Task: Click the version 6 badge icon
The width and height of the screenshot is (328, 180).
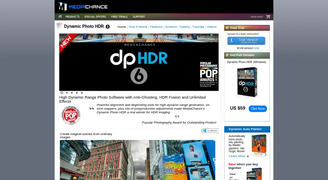Action: pyautogui.click(x=107, y=27)
